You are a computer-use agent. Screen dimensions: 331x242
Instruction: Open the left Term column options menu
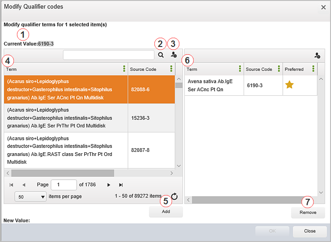(124, 69)
